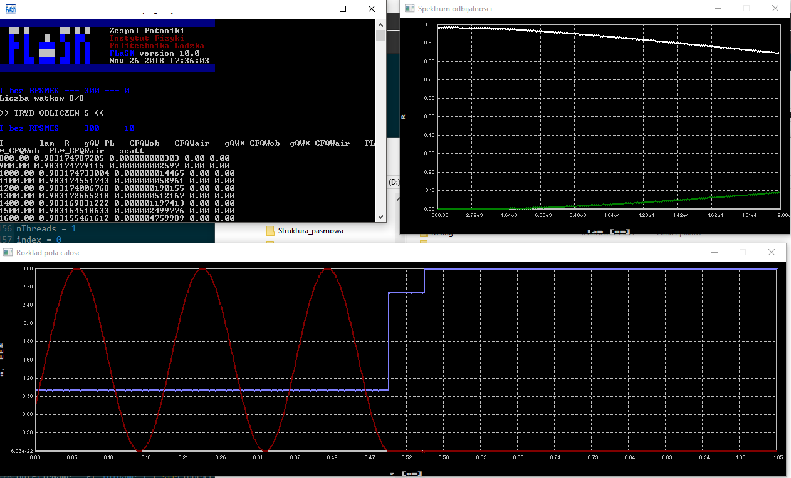
Task: Maximize the FLaSK console window
Action: [343, 9]
